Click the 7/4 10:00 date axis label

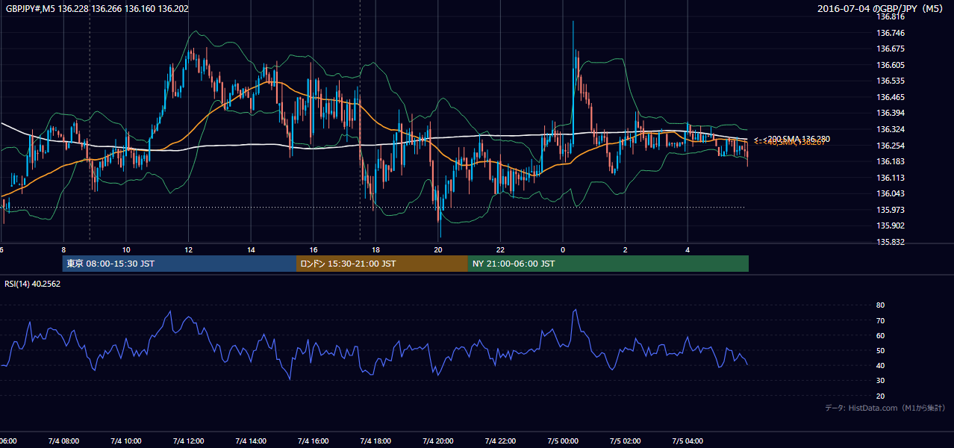(x=126, y=441)
